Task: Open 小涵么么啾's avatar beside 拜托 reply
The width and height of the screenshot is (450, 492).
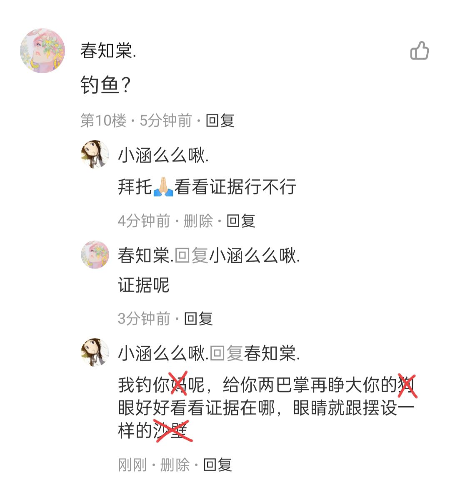Action: point(95,154)
